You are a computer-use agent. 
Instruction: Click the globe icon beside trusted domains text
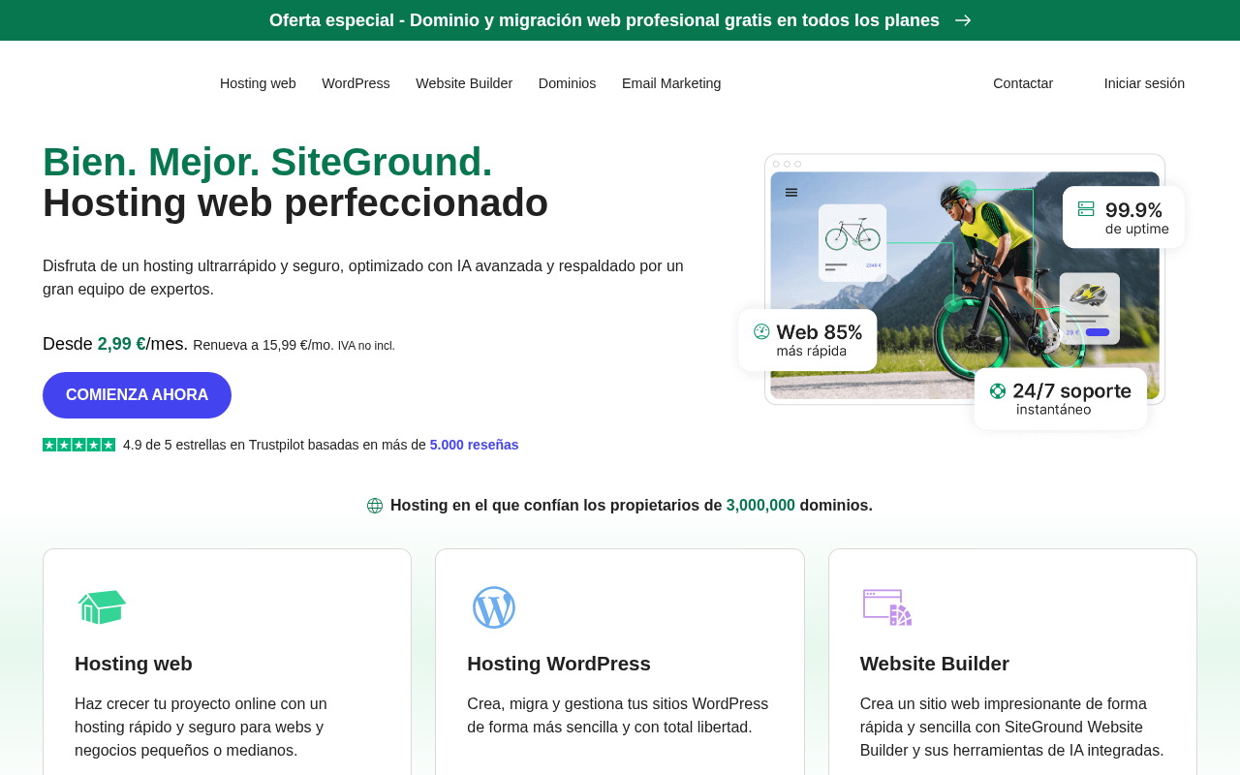coord(375,506)
